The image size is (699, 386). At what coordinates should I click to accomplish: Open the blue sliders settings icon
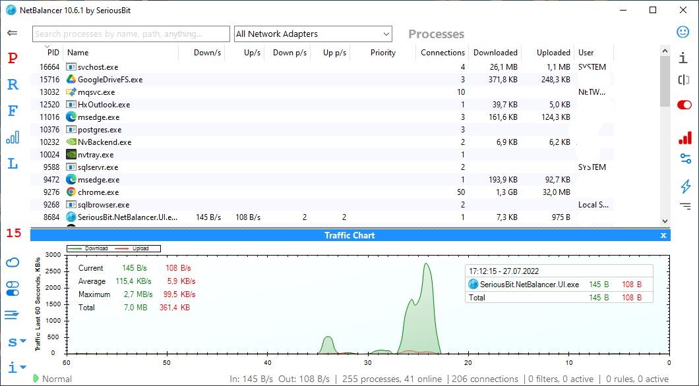[x=686, y=159]
